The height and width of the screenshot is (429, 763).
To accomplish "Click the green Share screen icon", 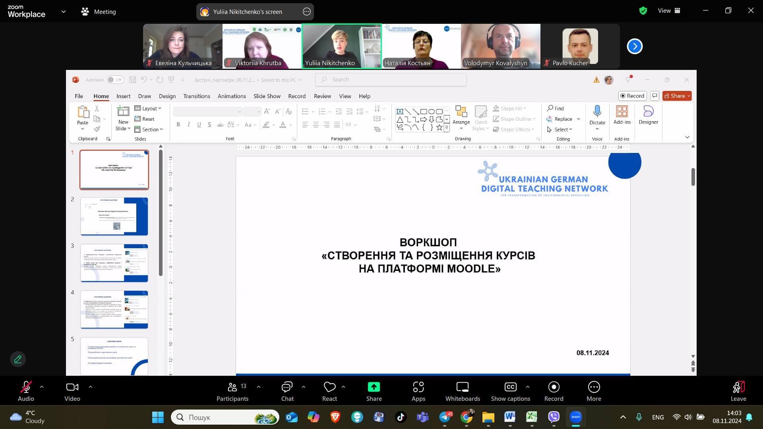I will tap(374, 387).
